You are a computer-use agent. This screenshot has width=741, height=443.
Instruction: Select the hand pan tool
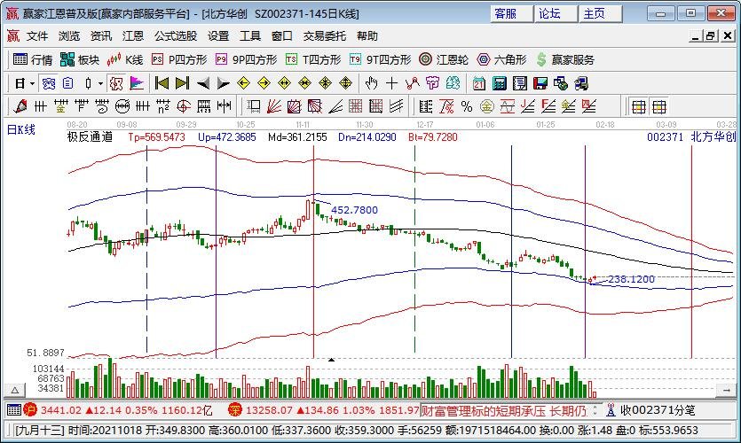372,84
